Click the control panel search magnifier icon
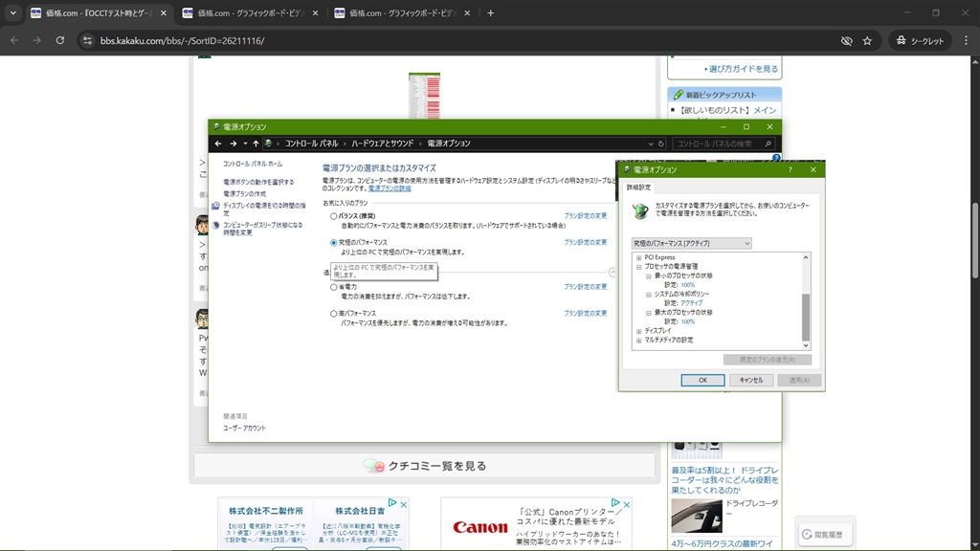 (x=768, y=143)
